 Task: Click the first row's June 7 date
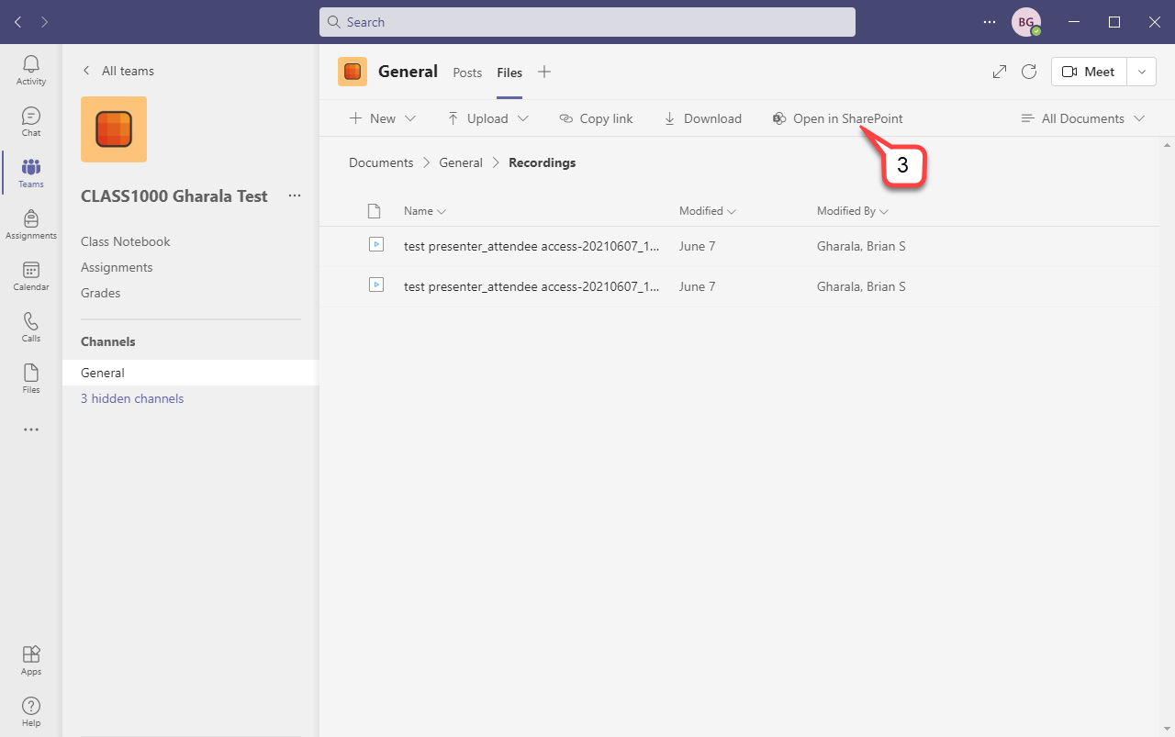point(697,246)
